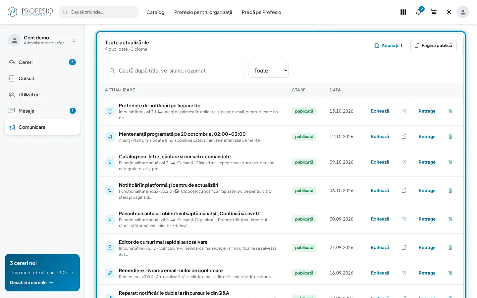
Task: Delete 'Preferințe de notificări' trash icon
Action: coord(450,111)
